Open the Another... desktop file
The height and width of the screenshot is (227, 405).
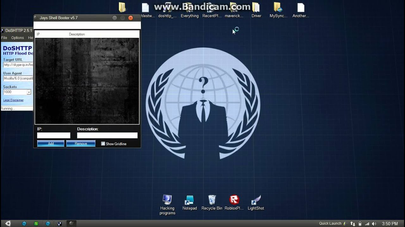pos(301,10)
